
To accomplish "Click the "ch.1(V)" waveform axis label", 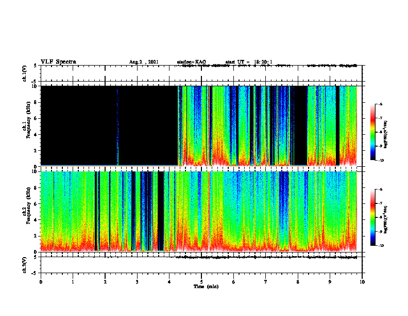I will (24, 73).
